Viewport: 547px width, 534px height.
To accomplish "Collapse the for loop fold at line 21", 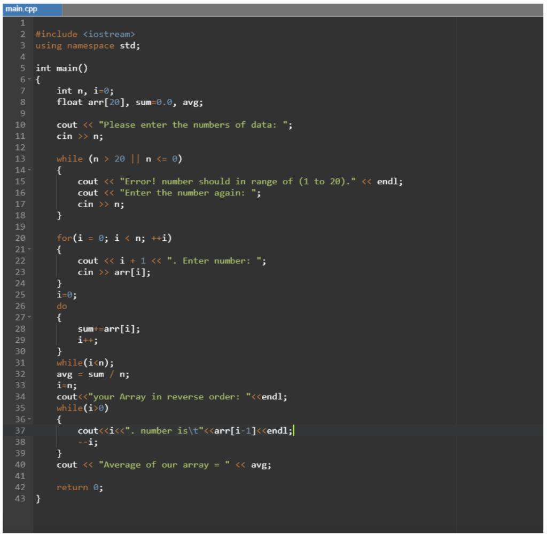I will tap(30, 249).
